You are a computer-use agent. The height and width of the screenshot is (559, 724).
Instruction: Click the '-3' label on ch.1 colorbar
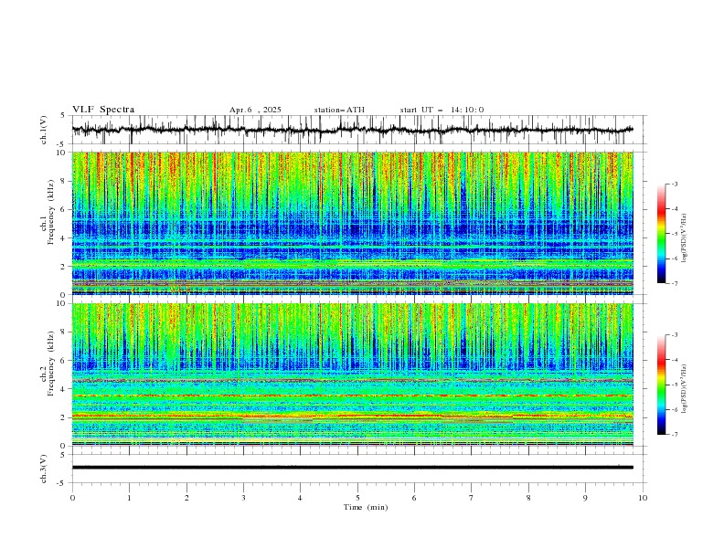point(674,184)
